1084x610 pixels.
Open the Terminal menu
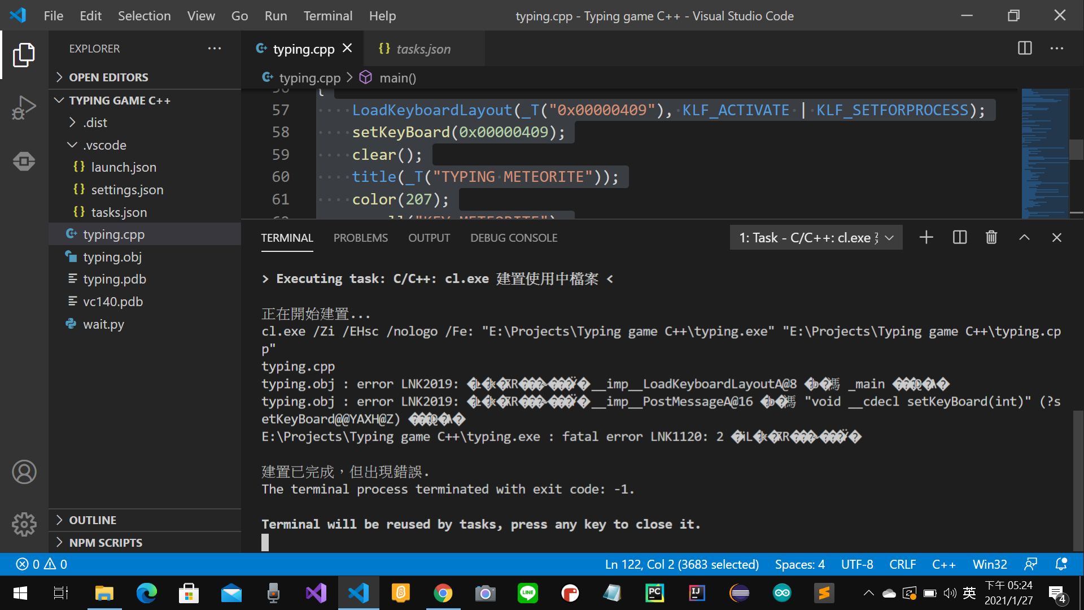(x=327, y=16)
